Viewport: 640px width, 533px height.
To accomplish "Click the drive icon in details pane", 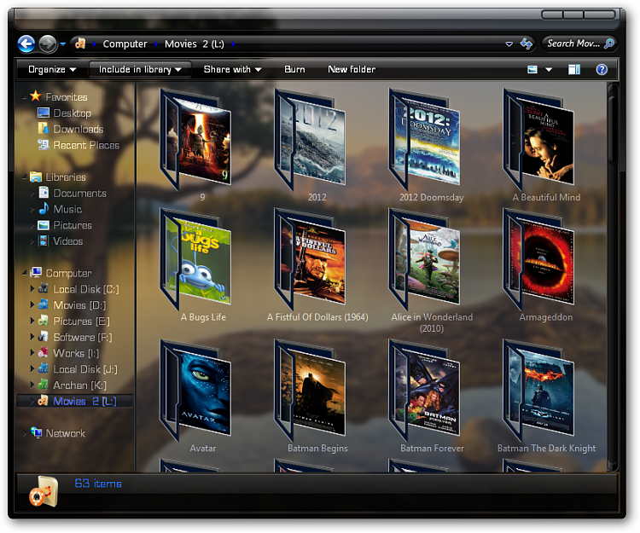I will point(44,491).
